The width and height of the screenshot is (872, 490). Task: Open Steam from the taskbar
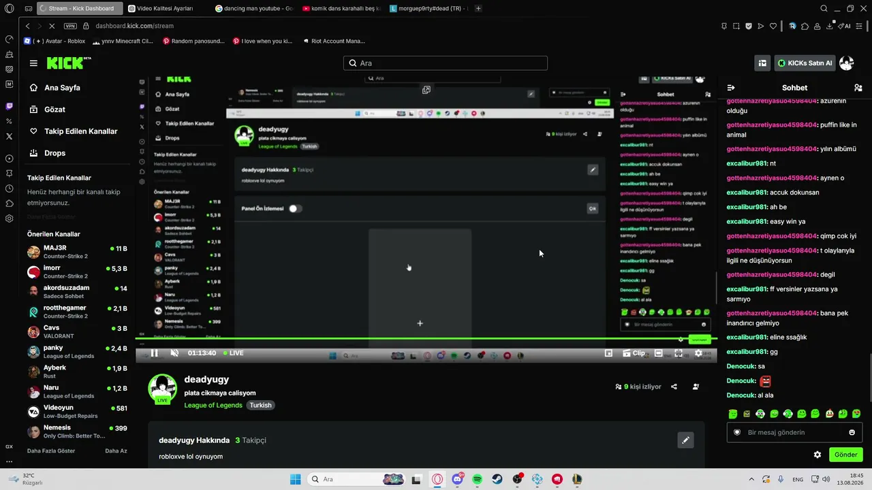click(497, 479)
